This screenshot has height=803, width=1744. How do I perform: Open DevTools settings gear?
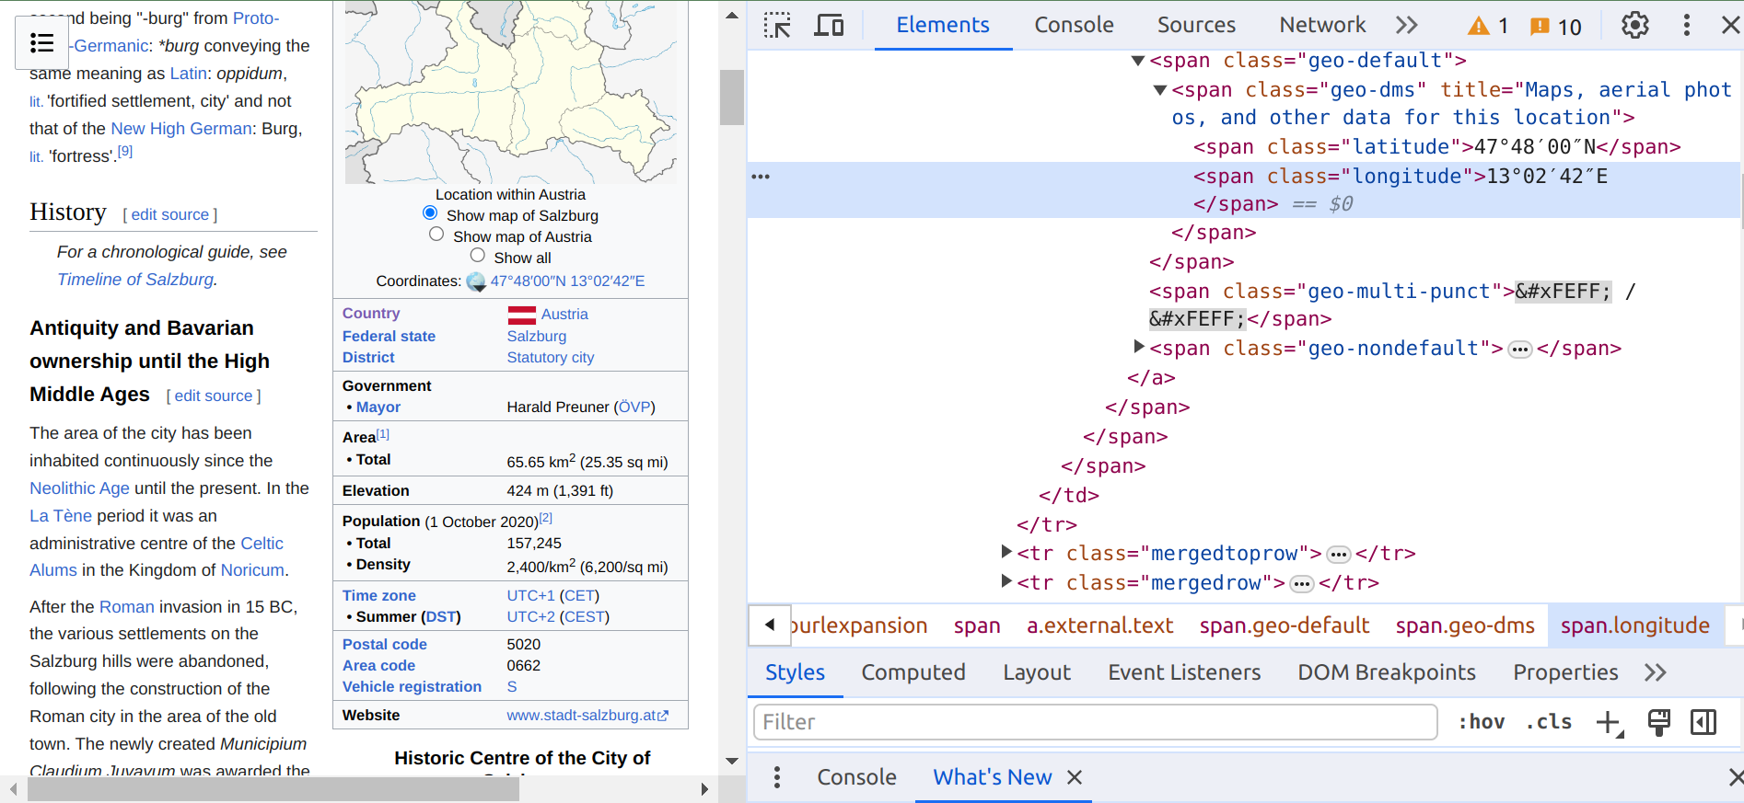(x=1635, y=25)
